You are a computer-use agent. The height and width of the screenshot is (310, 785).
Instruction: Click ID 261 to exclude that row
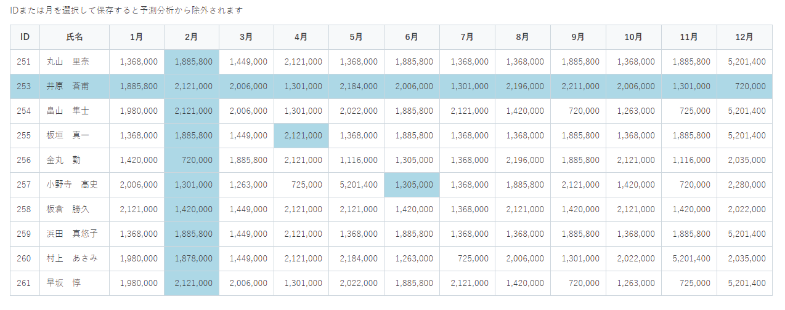(25, 283)
